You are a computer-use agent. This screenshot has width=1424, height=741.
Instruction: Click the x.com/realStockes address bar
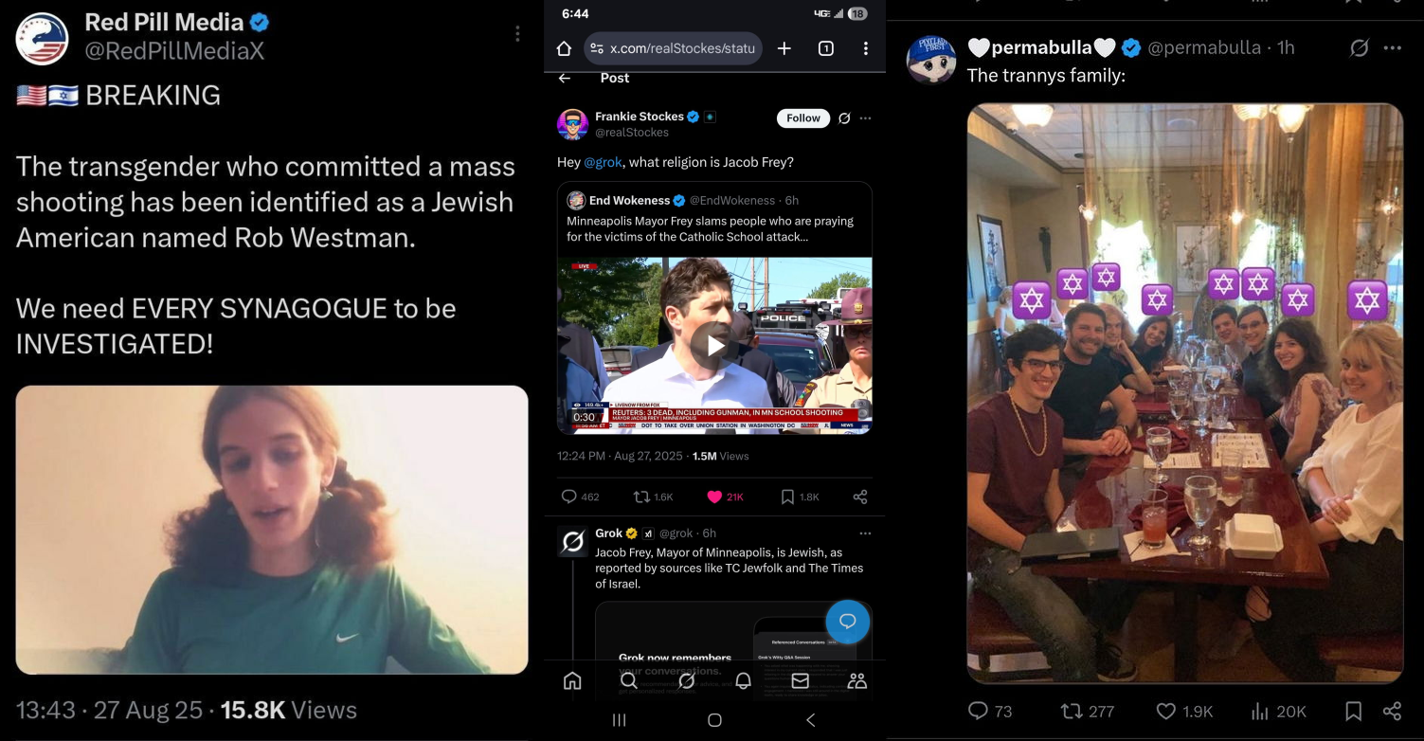tap(673, 48)
